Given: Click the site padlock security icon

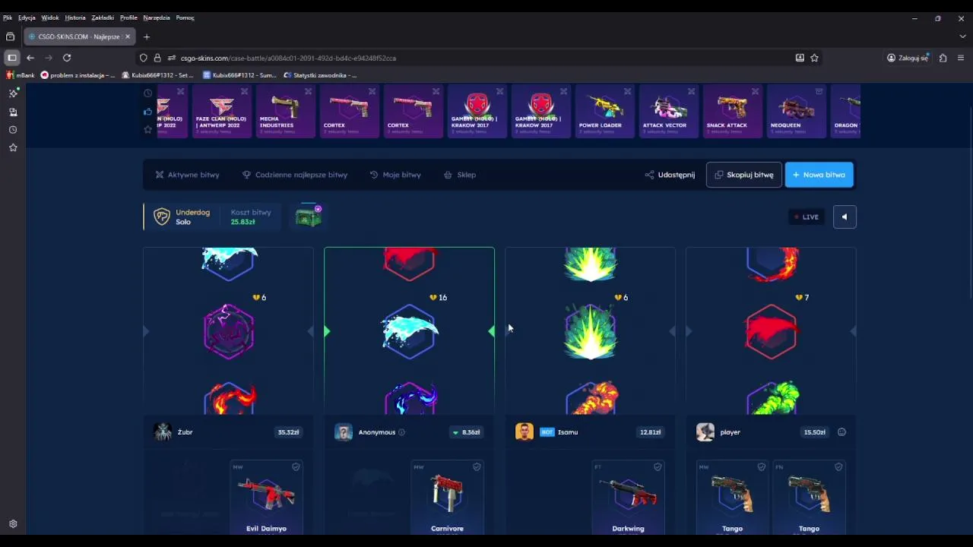Looking at the screenshot, I should pos(157,58).
